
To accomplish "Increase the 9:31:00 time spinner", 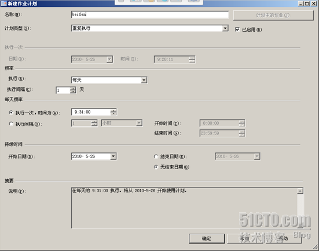I will coord(113,110).
